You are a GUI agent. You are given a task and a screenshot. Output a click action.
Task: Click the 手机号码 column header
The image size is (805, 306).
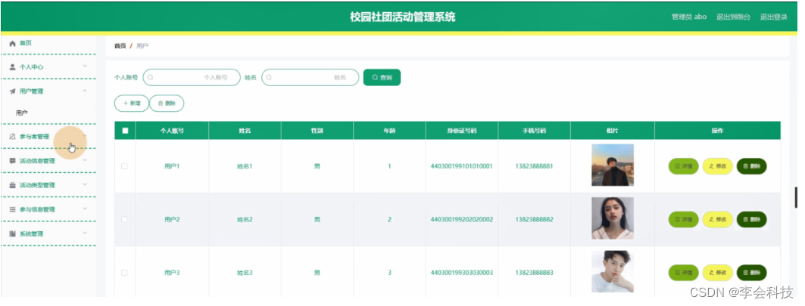pyautogui.click(x=534, y=131)
